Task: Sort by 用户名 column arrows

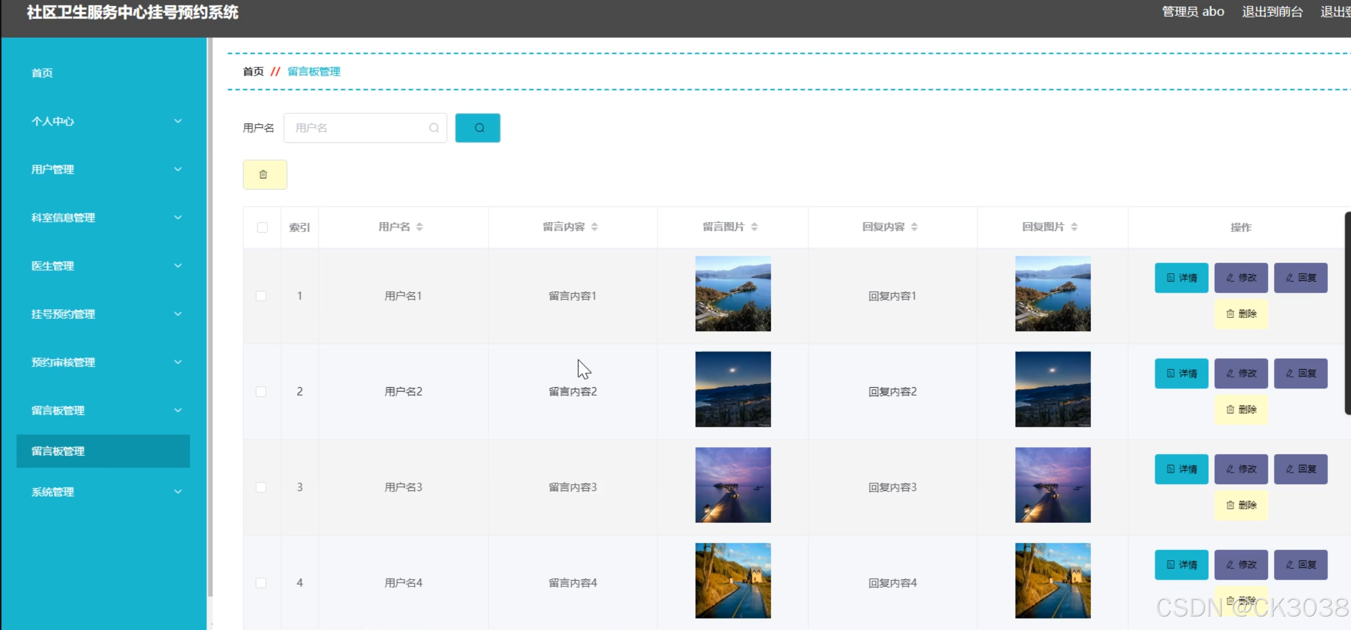Action: pos(419,227)
